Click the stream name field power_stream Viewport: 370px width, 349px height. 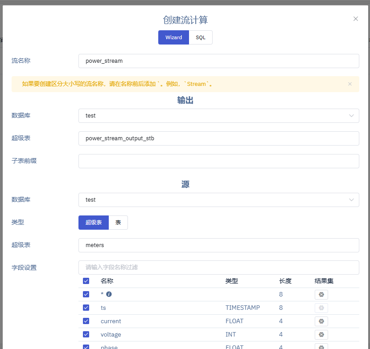218,61
